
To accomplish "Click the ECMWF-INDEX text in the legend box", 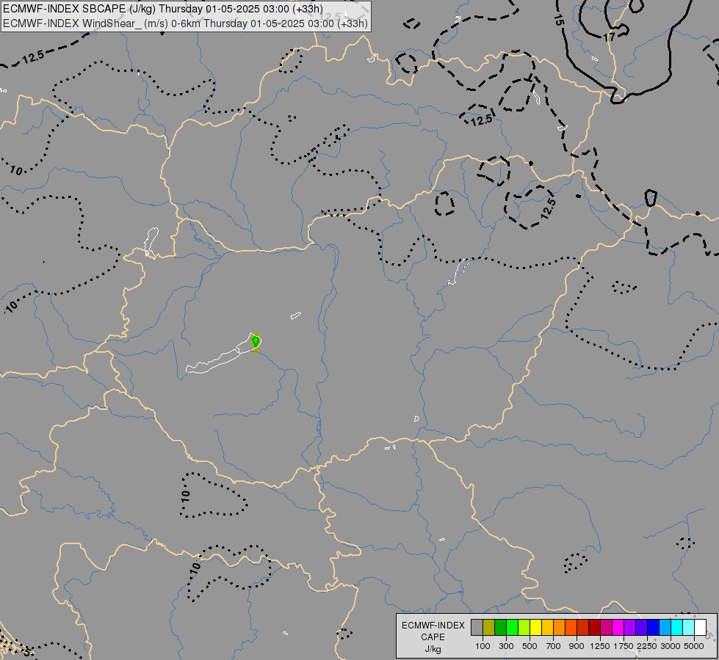I will pyautogui.click(x=433, y=626).
